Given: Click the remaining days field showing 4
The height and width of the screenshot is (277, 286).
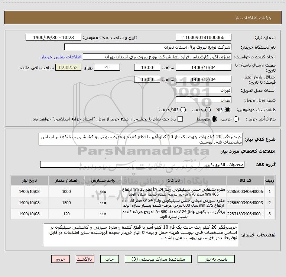Looking at the screenshot, I should click(107, 67).
